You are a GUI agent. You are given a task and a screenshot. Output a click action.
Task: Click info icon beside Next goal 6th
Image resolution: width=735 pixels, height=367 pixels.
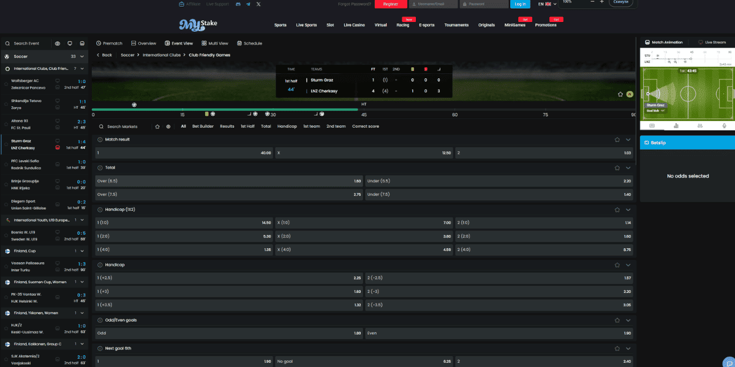point(100,348)
